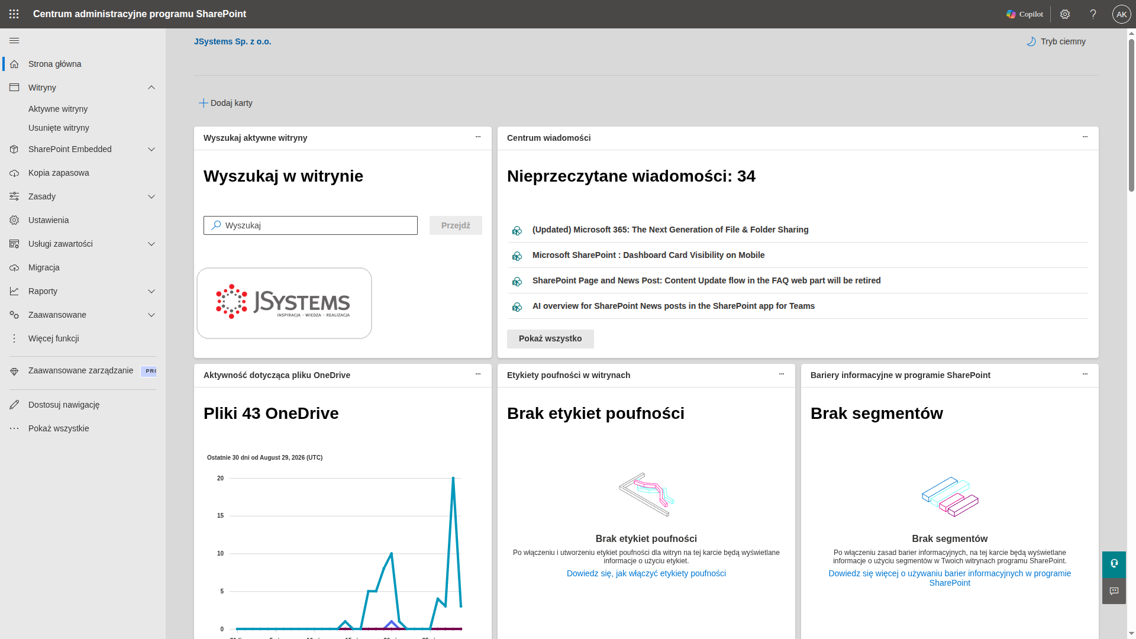The width and height of the screenshot is (1136, 639).
Task: Go to Strona główna
Action: click(55, 64)
